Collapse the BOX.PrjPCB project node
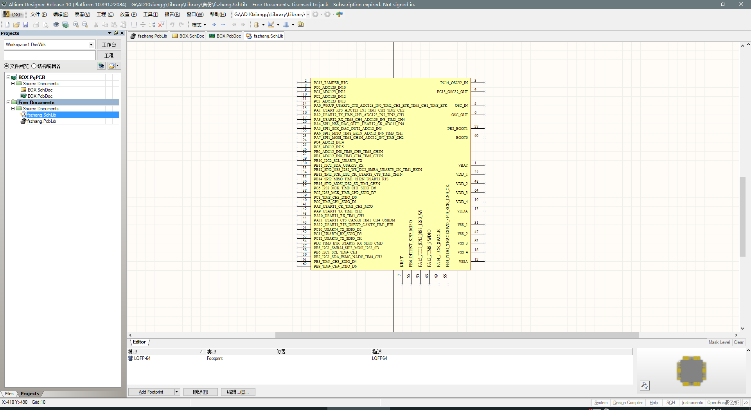This screenshot has height=410, width=751. click(8, 77)
